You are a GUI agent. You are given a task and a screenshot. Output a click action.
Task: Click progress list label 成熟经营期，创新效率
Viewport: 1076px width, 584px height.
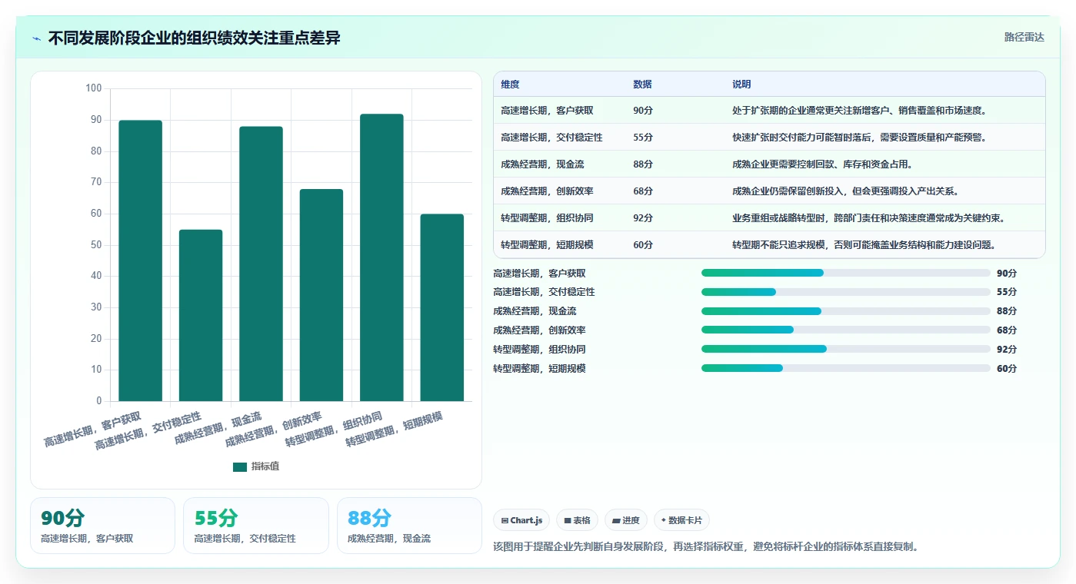click(x=539, y=330)
